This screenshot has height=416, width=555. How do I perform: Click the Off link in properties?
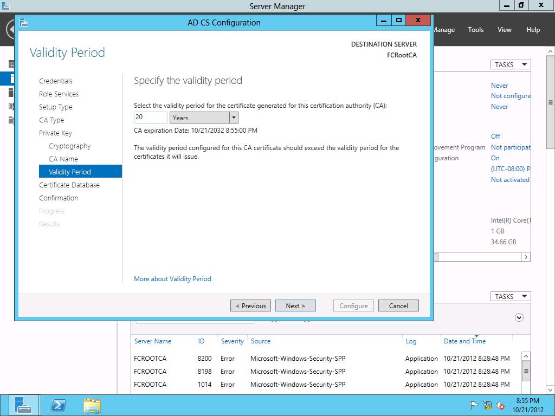pyautogui.click(x=495, y=136)
